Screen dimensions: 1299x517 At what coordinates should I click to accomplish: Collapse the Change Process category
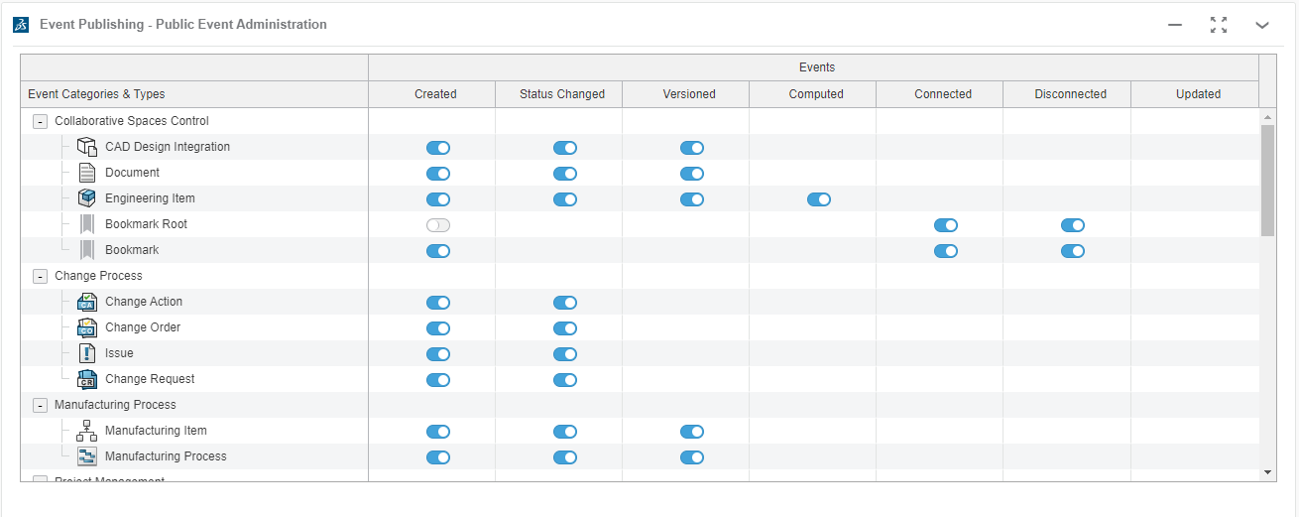click(x=41, y=276)
